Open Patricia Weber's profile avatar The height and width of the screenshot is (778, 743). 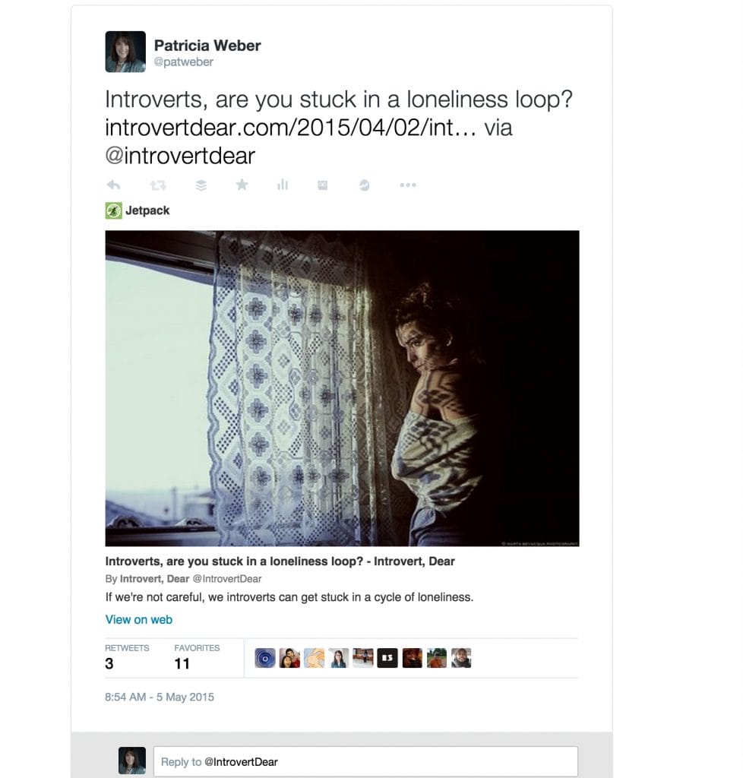point(125,52)
